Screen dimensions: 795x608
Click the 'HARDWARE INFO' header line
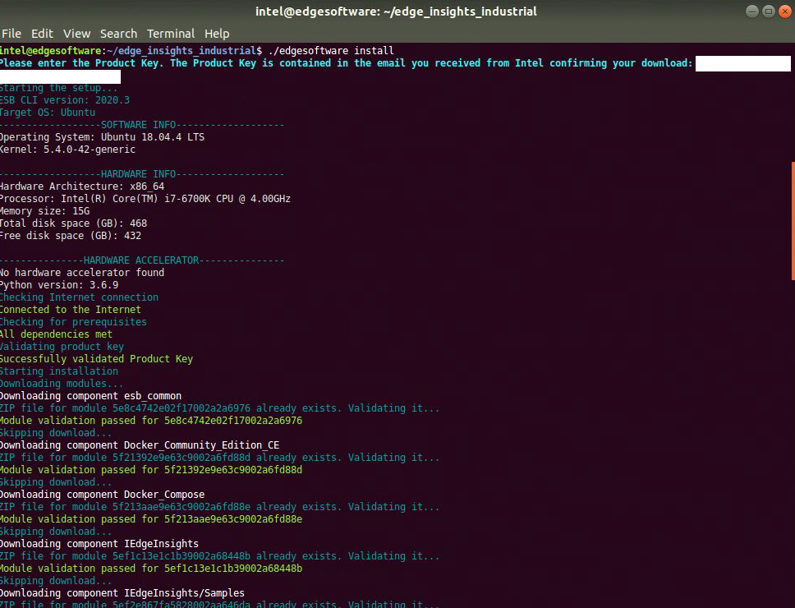click(x=142, y=174)
